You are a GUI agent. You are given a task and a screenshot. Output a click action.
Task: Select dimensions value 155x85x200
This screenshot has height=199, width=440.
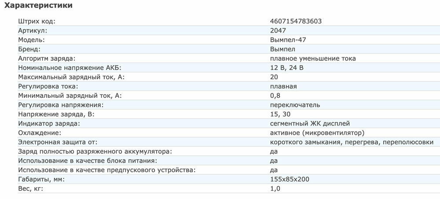point(290,179)
